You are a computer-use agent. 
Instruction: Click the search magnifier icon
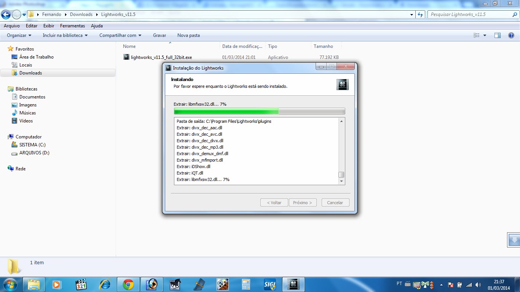point(515,14)
